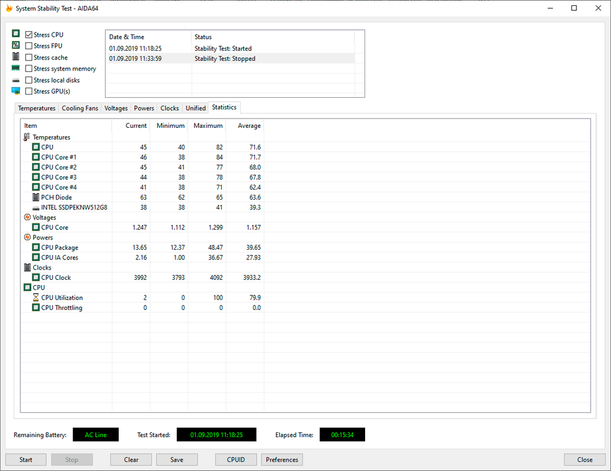Click the icon next to CPU Core #4
This screenshot has width=611, height=471.
tap(35, 187)
